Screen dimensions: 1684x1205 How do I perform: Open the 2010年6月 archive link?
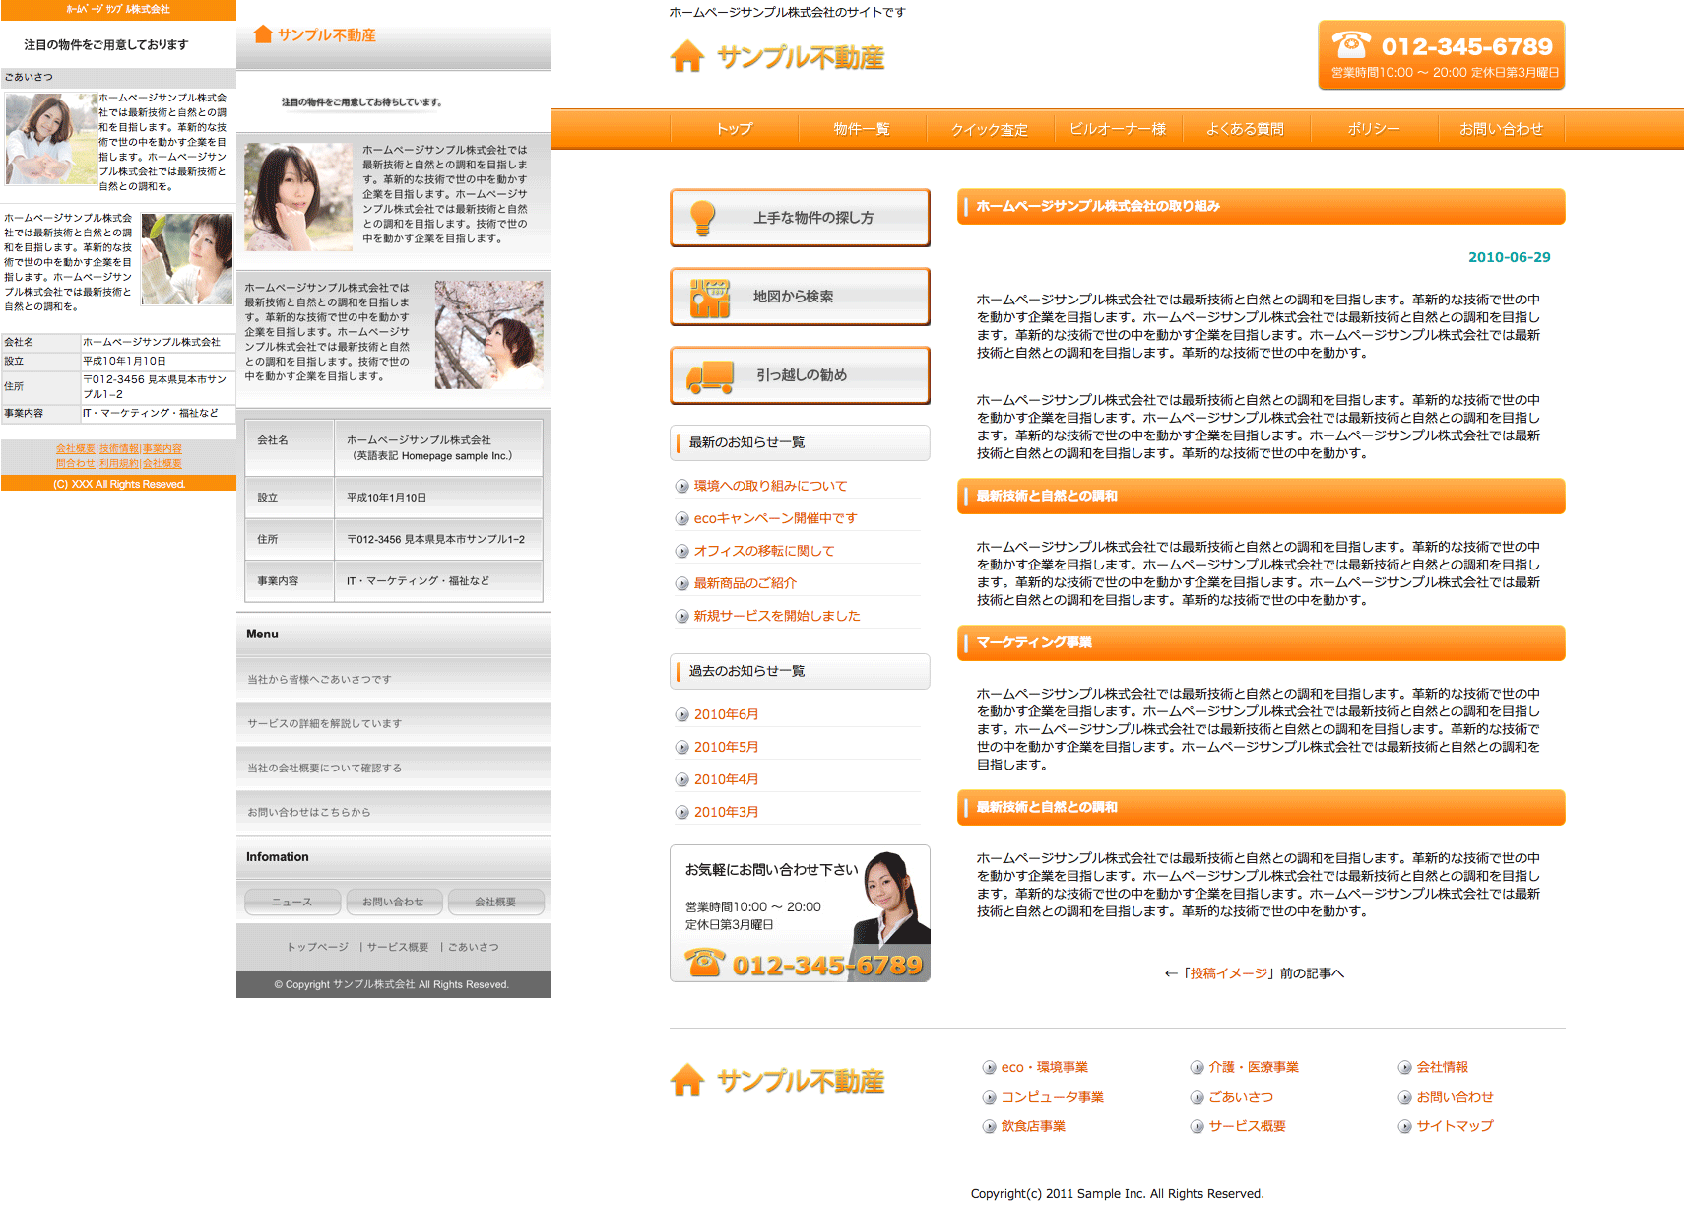coord(726,714)
